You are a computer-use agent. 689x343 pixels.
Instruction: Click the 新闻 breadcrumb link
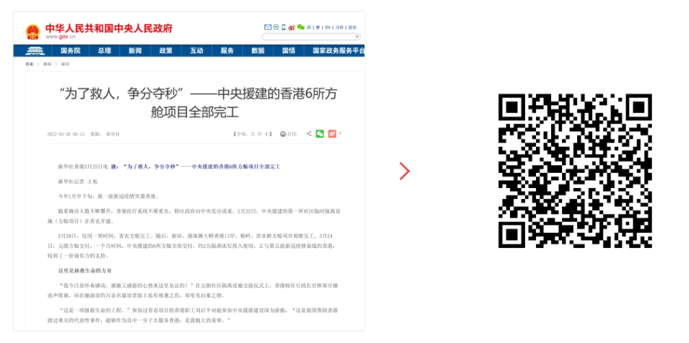pyautogui.click(x=47, y=64)
